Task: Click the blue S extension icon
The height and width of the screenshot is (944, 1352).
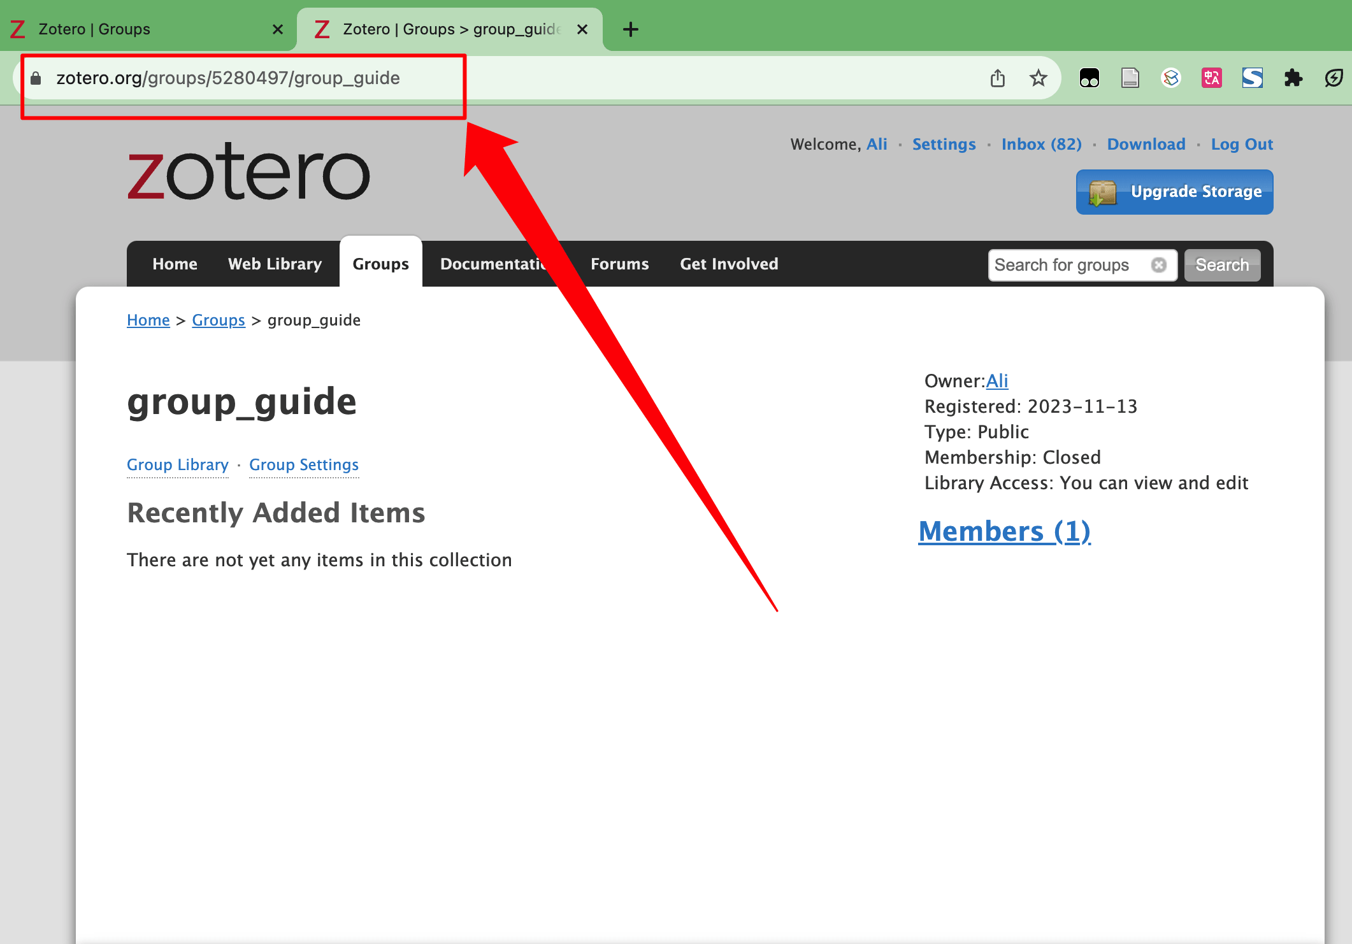Action: click(x=1252, y=78)
